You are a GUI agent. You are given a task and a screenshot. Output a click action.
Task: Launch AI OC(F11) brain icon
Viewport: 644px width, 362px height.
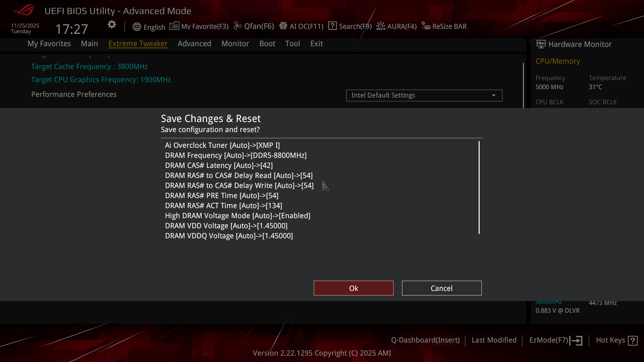pyautogui.click(x=283, y=26)
